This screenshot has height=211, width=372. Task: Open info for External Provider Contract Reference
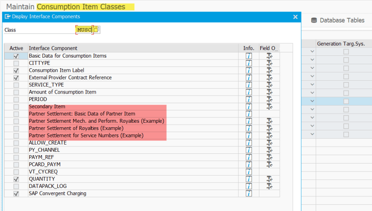[249, 78]
